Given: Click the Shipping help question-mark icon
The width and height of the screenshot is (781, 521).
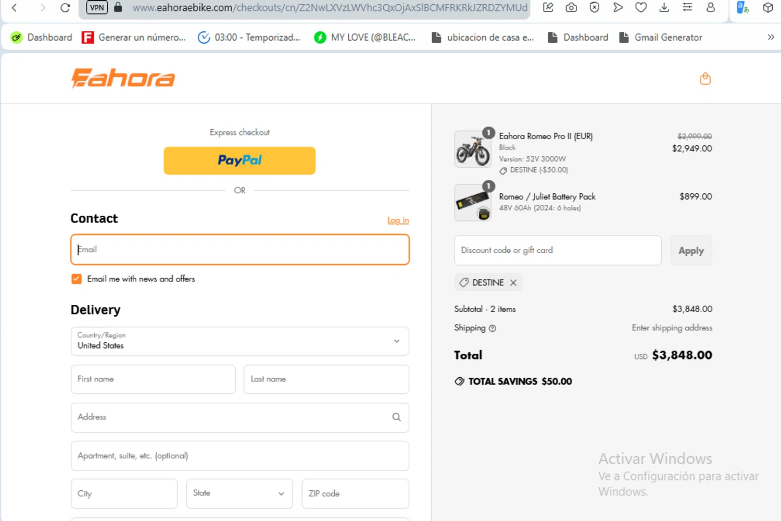Looking at the screenshot, I should coord(493,328).
